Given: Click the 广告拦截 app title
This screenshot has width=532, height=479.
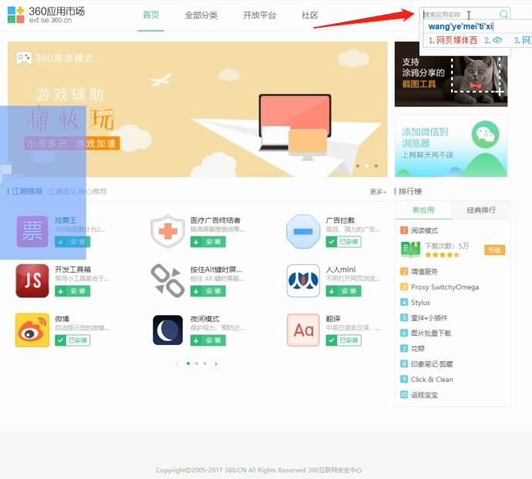Looking at the screenshot, I should tap(340, 220).
